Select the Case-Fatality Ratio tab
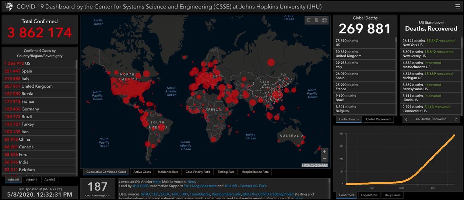The image size is (464, 200). [x=198, y=172]
